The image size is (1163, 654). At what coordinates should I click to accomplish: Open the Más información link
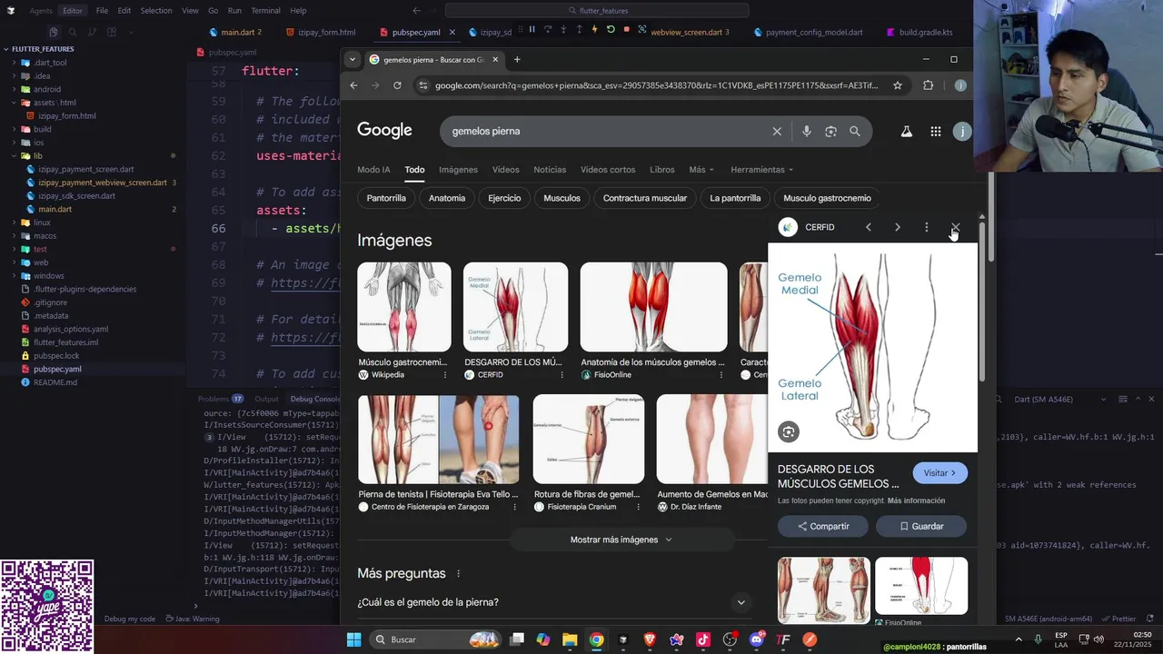point(916,500)
